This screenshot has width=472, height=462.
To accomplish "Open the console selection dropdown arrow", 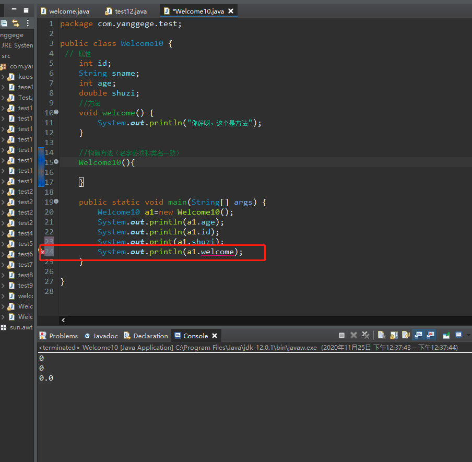I will tap(468, 335).
